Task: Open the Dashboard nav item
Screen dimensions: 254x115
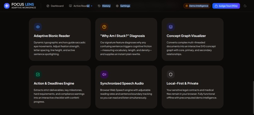Action: pos(55,6)
